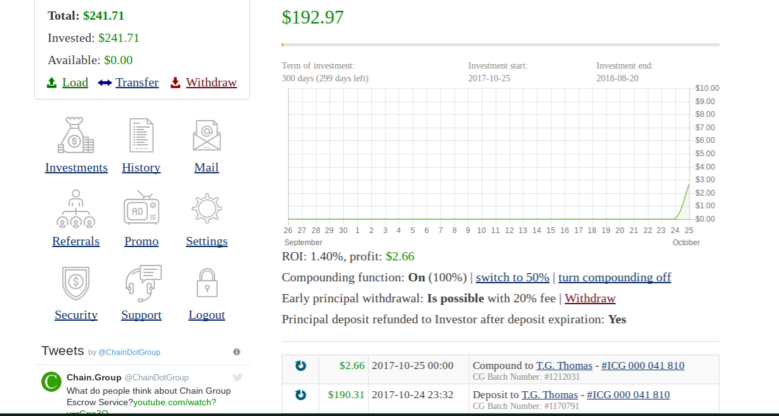Image resolution: width=779 pixels, height=416 pixels.
Task: Click the investment term progress bar
Action: [500, 45]
